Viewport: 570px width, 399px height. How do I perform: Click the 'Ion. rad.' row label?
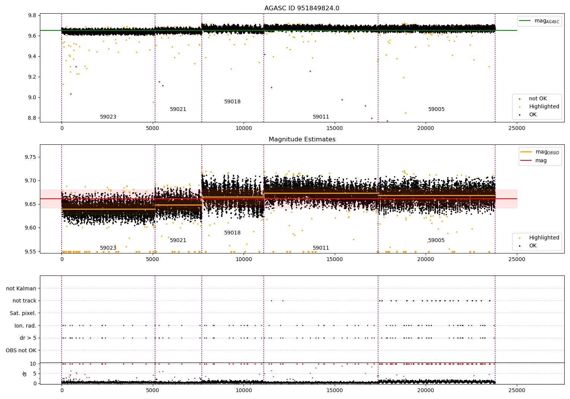(x=25, y=326)
